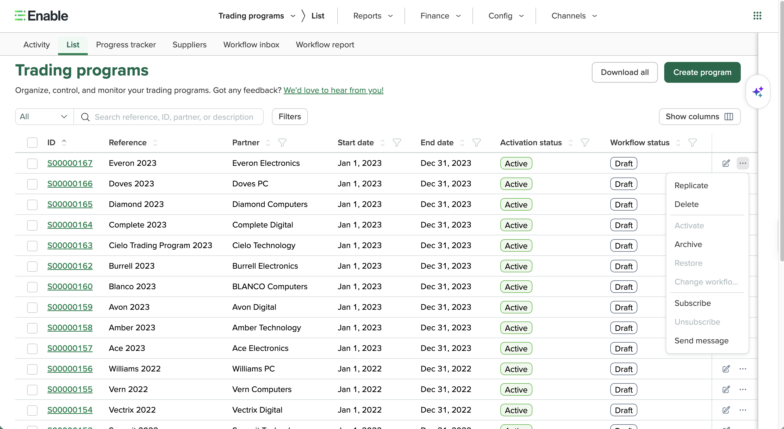The image size is (784, 429).
Task: Open the feedback link
Action: (333, 90)
